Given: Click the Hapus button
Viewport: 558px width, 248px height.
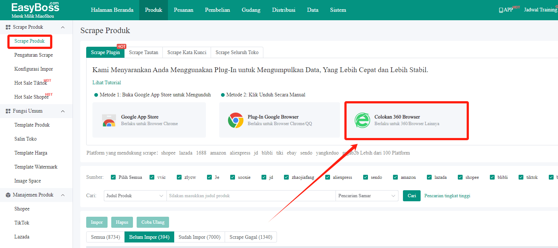Looking at the screenshot, I should pos(122,222).
